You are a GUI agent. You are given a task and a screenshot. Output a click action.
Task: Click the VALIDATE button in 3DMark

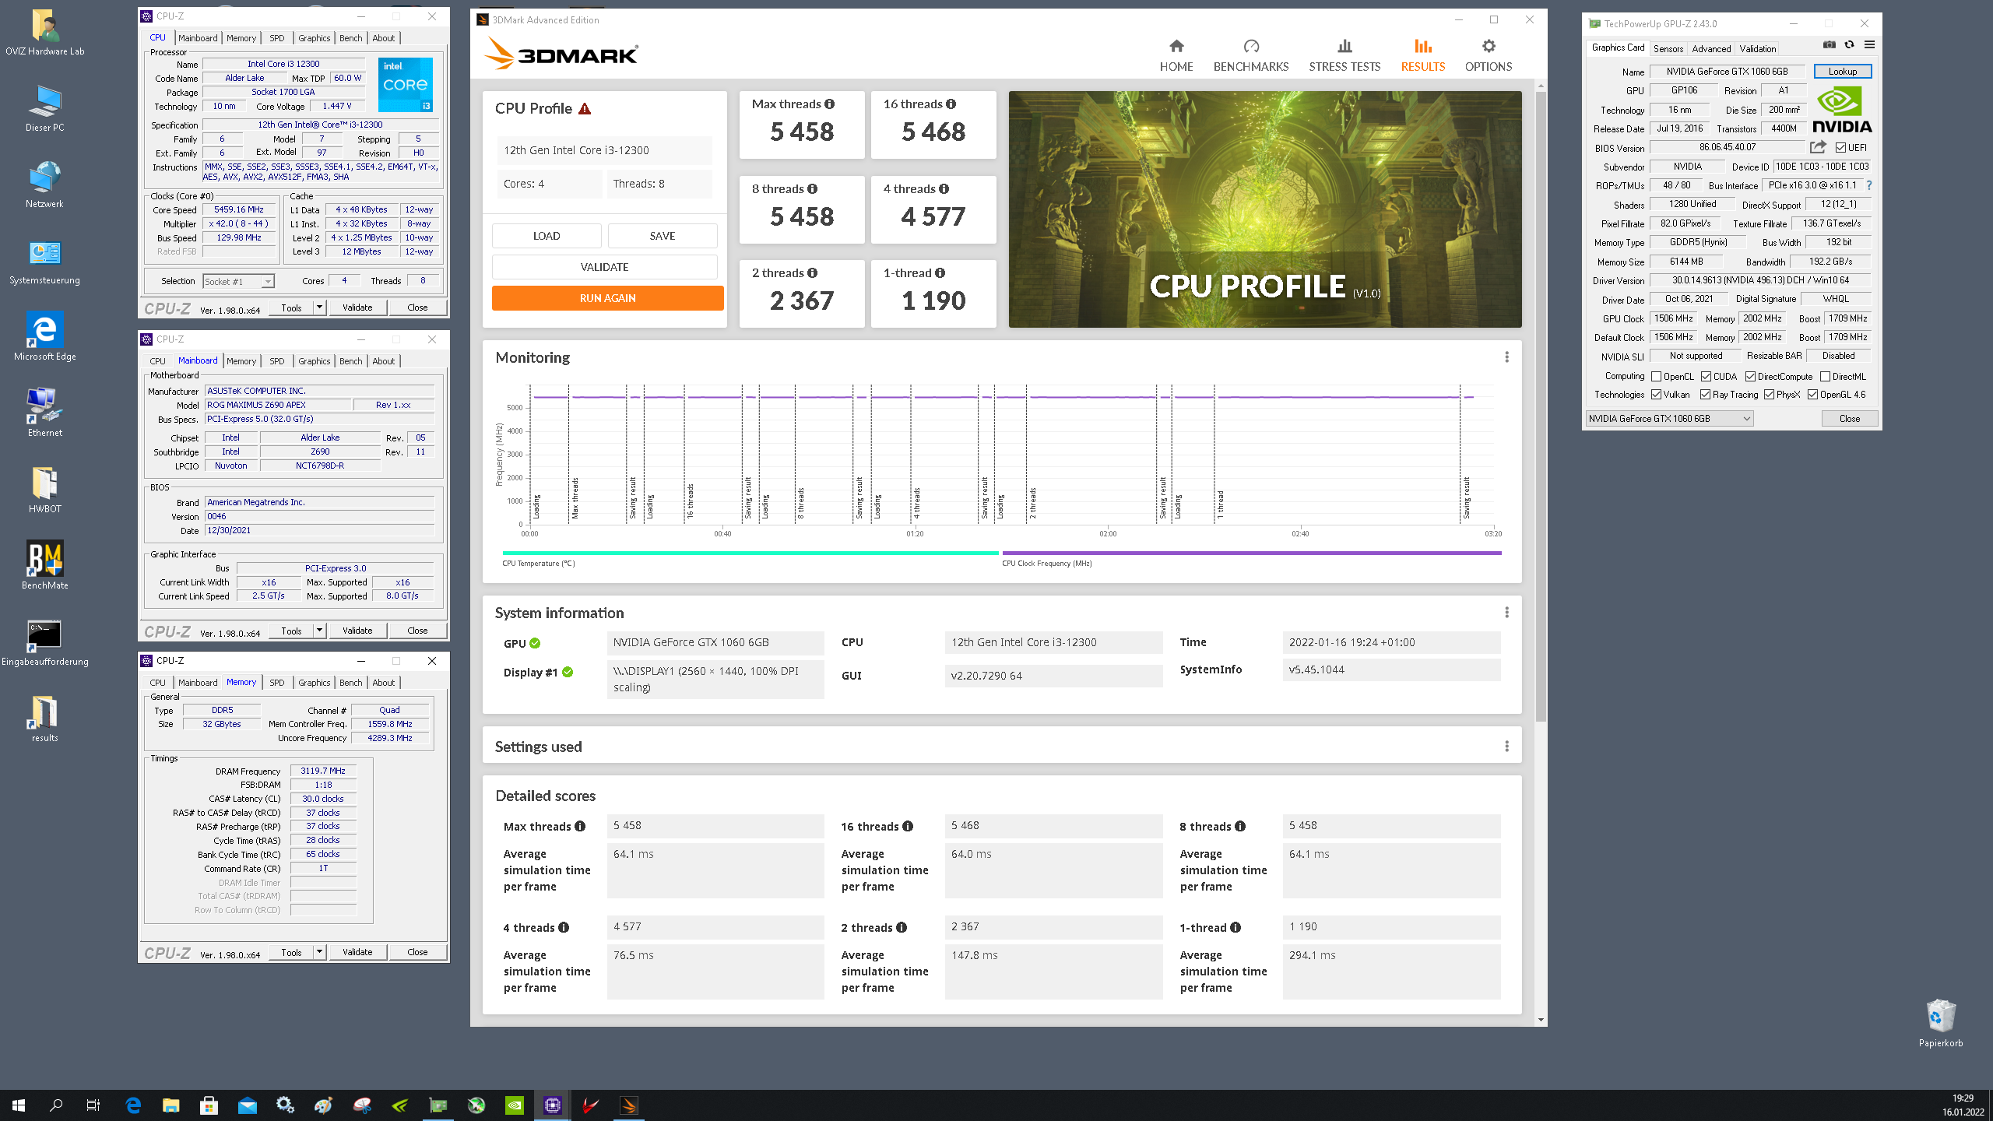click(604, 267)
